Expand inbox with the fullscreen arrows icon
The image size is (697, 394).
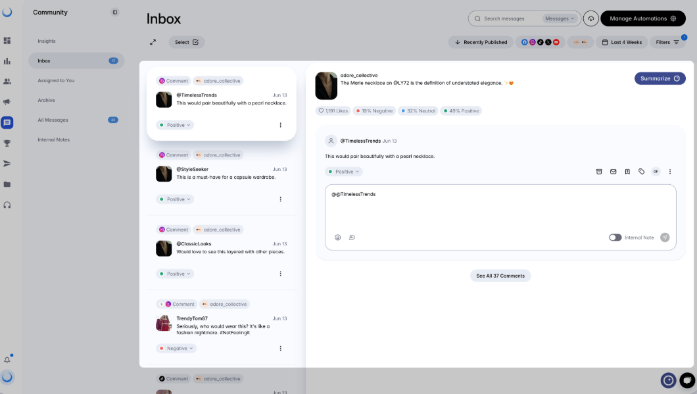point(153,42)
